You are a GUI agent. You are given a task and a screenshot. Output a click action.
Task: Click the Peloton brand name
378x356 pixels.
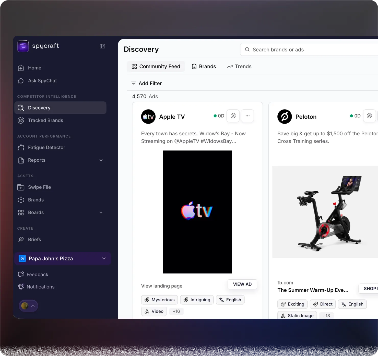pyautogui.click(x=306, y=117)
